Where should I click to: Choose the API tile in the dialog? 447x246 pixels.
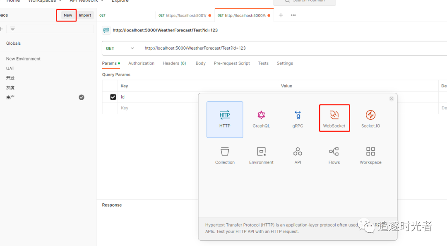pos(298,156)
